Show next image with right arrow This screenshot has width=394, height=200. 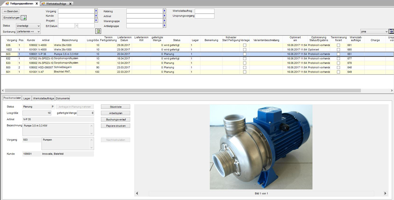click(x=385, y=193)
